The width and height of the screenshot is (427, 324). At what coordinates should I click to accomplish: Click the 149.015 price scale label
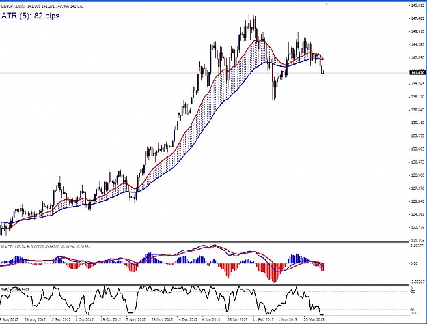point(418,5)
